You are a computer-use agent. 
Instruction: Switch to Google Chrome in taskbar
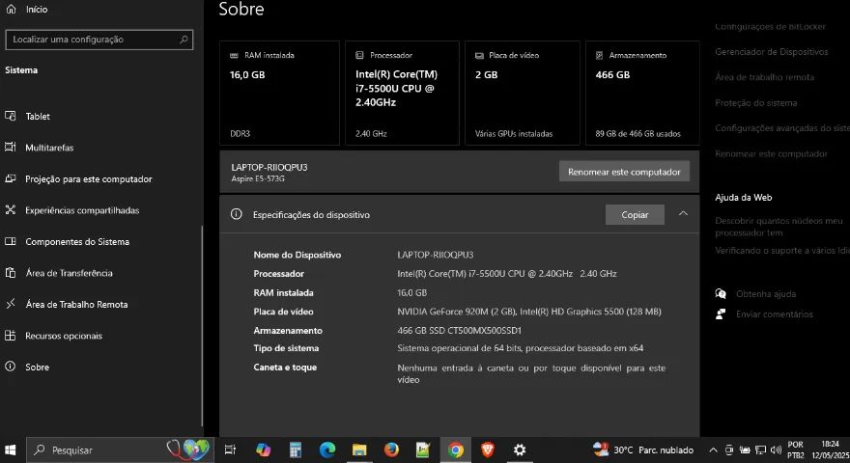pyautogui.click(x=456, y=450)
